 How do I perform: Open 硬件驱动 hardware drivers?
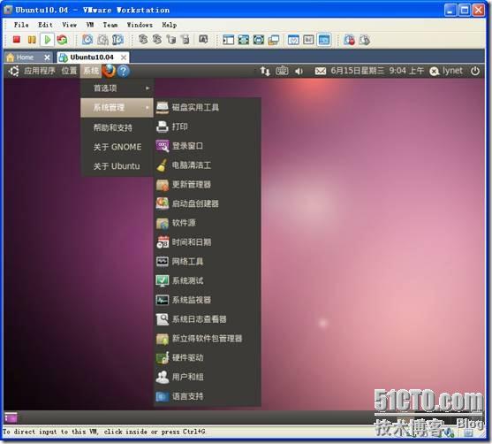coord(207,358)
